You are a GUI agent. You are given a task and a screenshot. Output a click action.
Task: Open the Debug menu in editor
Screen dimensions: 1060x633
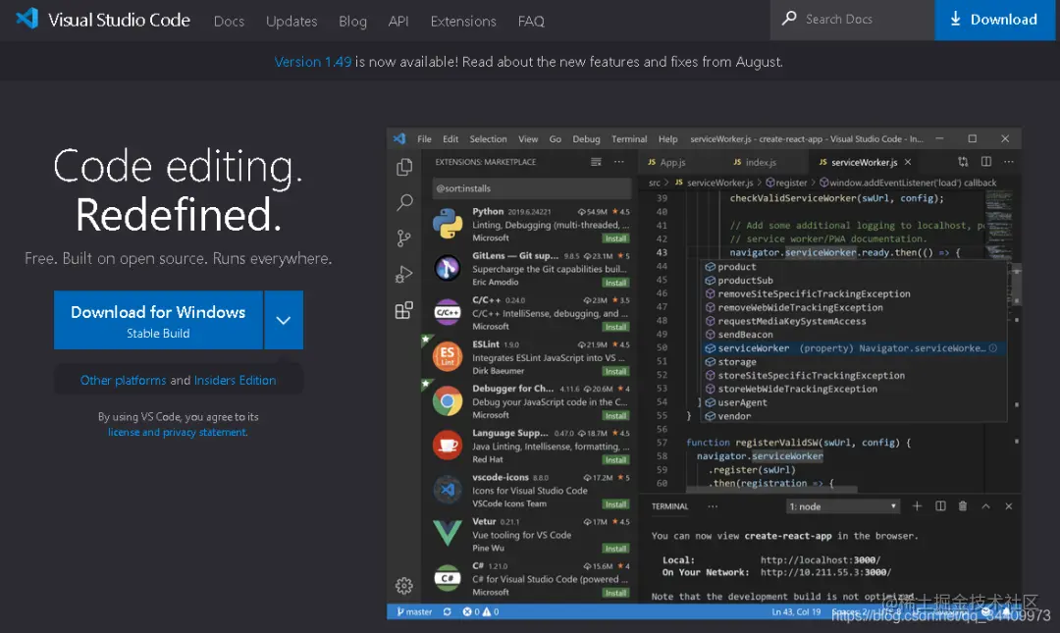point(586,138)
